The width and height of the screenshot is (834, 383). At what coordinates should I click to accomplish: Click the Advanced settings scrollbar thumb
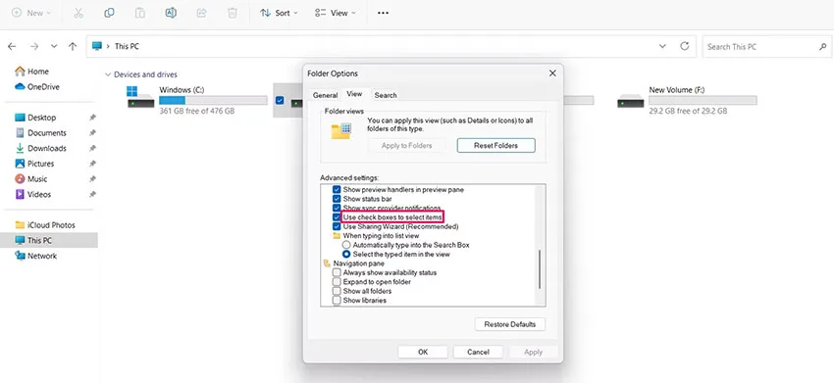pyautogui.click(x=540, y=269)
